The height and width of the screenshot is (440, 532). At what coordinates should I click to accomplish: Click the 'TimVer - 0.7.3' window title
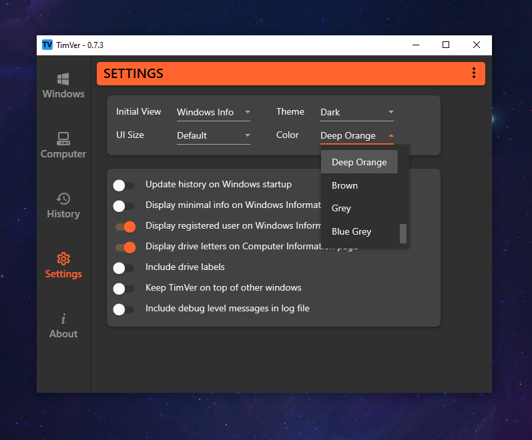79,45
